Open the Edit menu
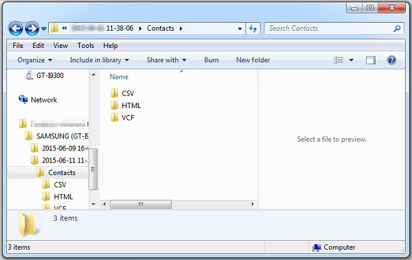 point(38,46)
